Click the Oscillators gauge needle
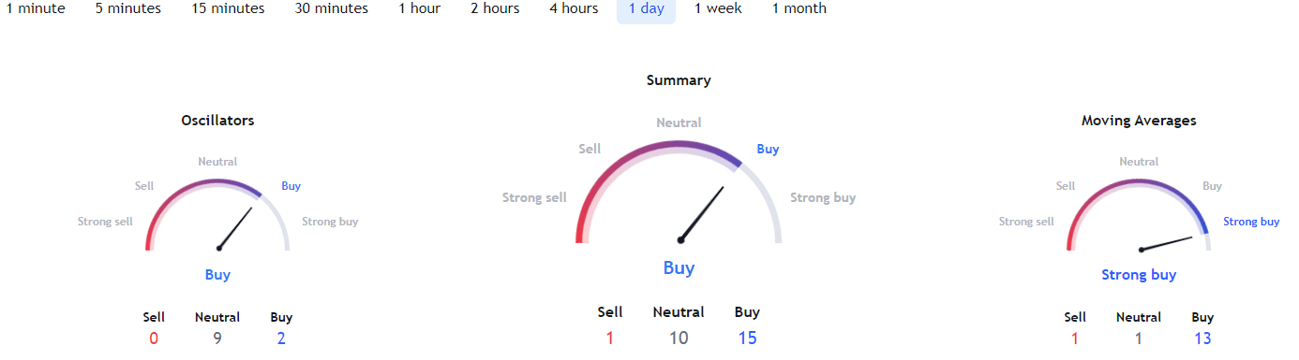Screen dimensions: 1299x360 pyautogui.click(x=236, y=227)
